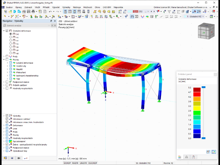The width and height of the screenshot is (220, 165).
Task: Select the ux displacement radio button
Action: click(10, 37)
